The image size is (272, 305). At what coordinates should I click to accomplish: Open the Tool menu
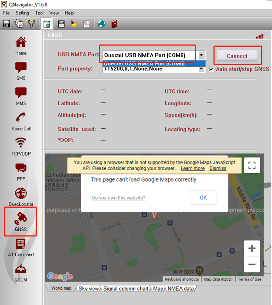tap(39, 13)
